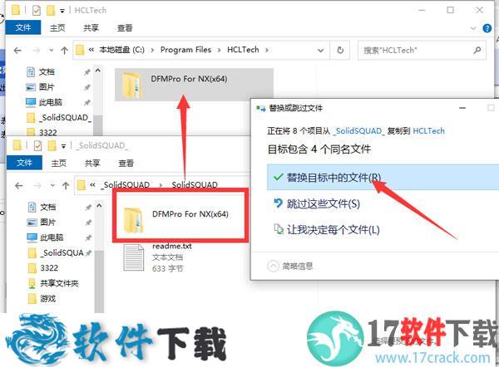This screenshot has width=499, height=367.
Task: Open the 查看 tab in _SolidSQUAD_ window
Action: (x=126, y=163)
